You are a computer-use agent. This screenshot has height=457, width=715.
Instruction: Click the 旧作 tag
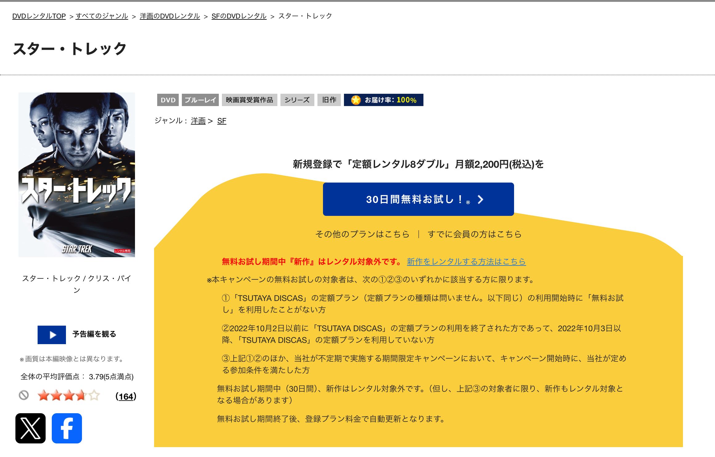pyautogui.click(x=329, y=100)
